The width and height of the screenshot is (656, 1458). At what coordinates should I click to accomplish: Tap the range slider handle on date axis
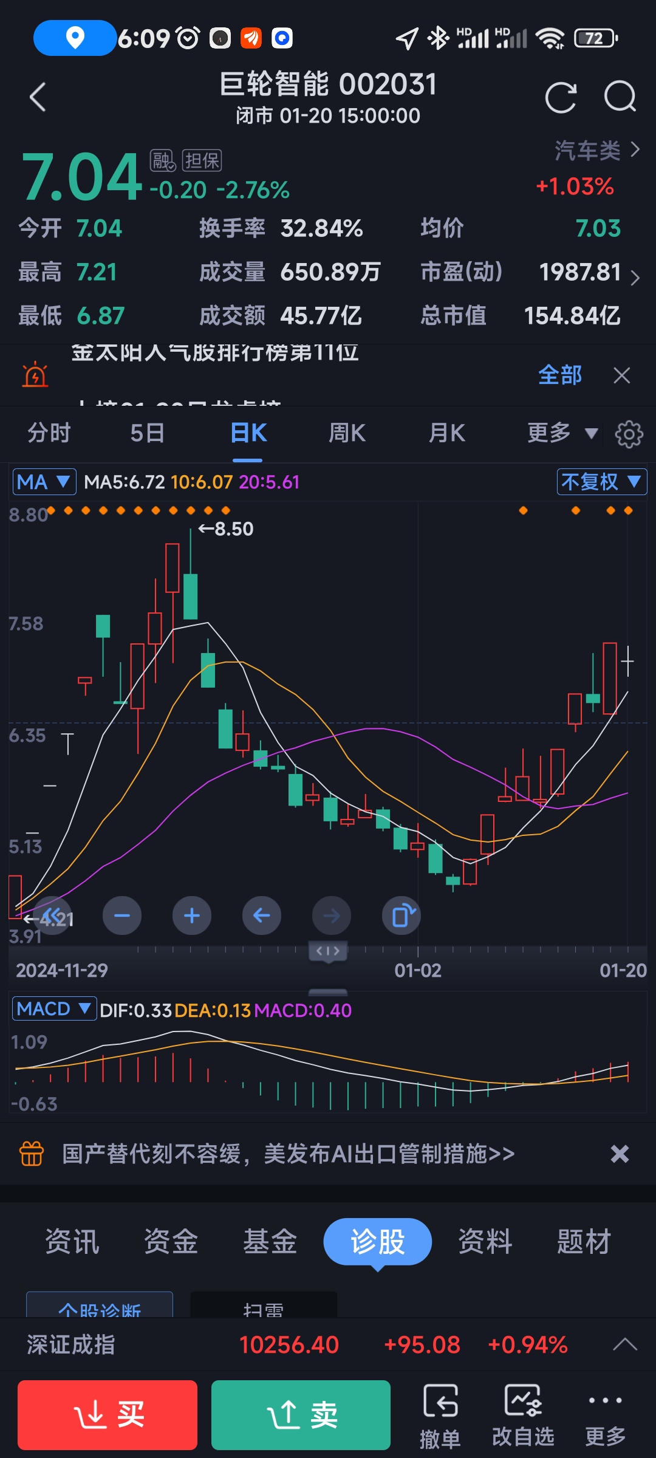[x=328, y=951]
